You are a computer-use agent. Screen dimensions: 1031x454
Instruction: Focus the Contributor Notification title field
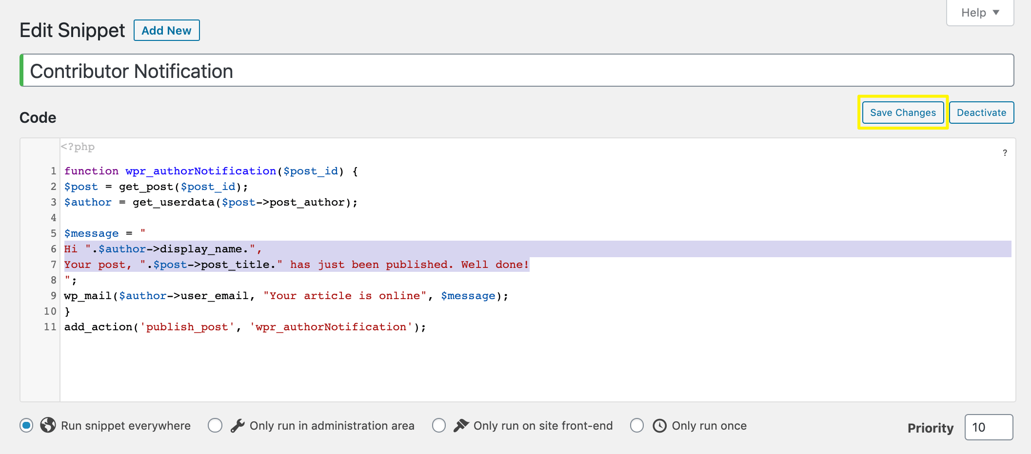point(517,71)
